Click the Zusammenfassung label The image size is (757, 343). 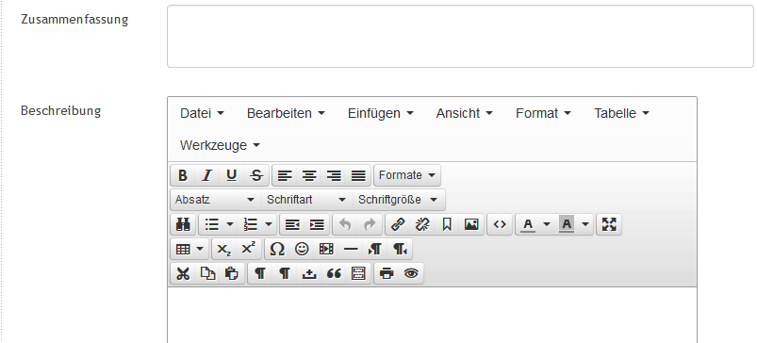point(74,19)
